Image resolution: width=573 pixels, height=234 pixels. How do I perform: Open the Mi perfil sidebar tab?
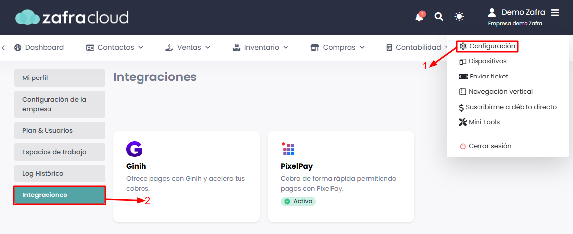pos(59,78)
